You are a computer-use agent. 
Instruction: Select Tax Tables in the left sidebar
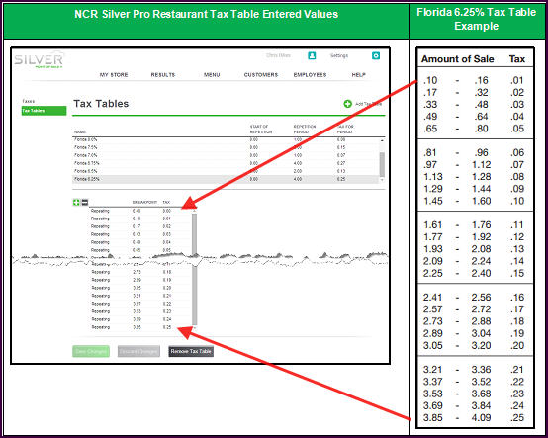click(x=44, y=111)
